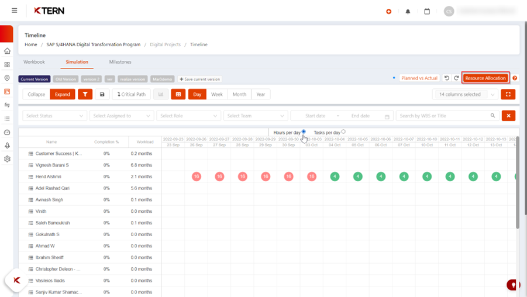Open SAP S/4HANA Digital Transformation Program breadcrumb
The image size is (527, 297).
[x=94, y=44]
